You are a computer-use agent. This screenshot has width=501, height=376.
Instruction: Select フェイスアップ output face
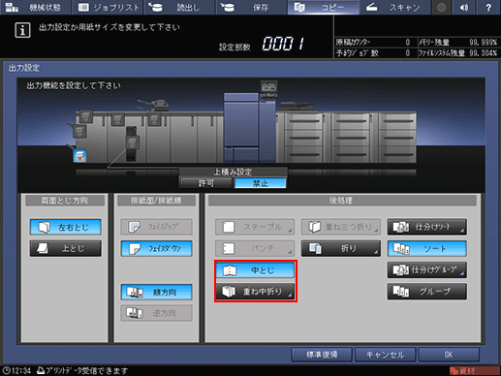click(x=157, y=227)
